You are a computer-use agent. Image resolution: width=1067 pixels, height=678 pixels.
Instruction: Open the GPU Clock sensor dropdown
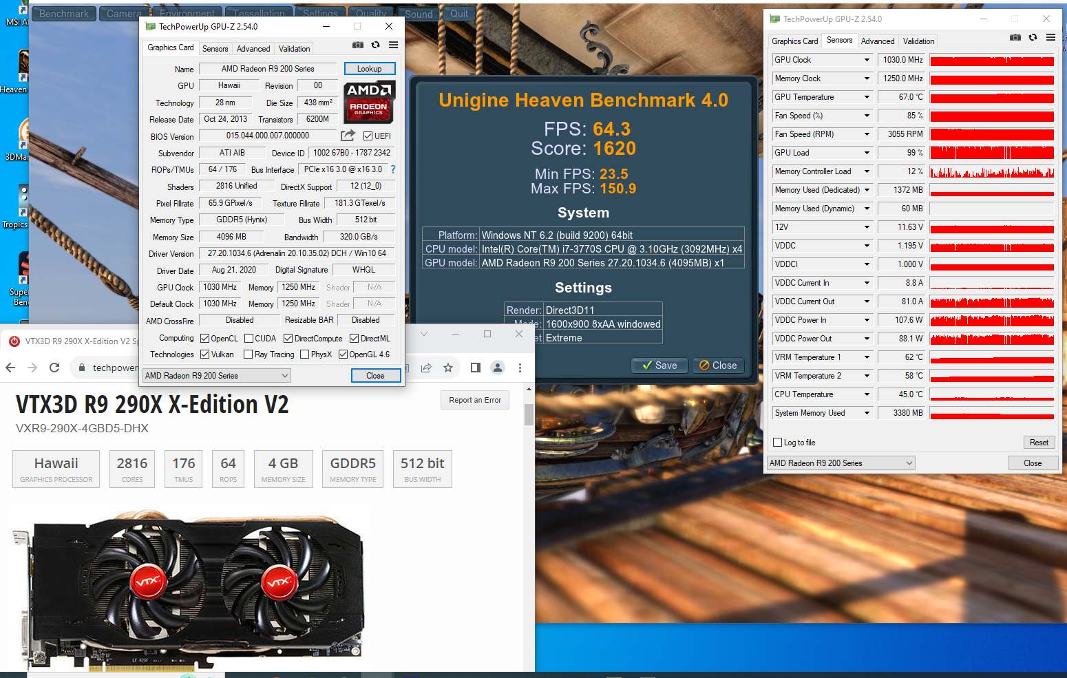(867, 60)
